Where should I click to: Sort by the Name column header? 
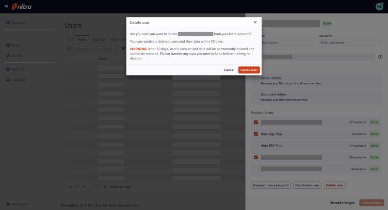click(x=103, y=59)
